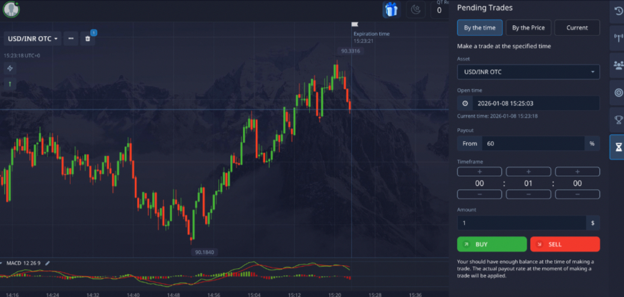
Task: Click the trash bin delete icon
Action: (88, 38)
